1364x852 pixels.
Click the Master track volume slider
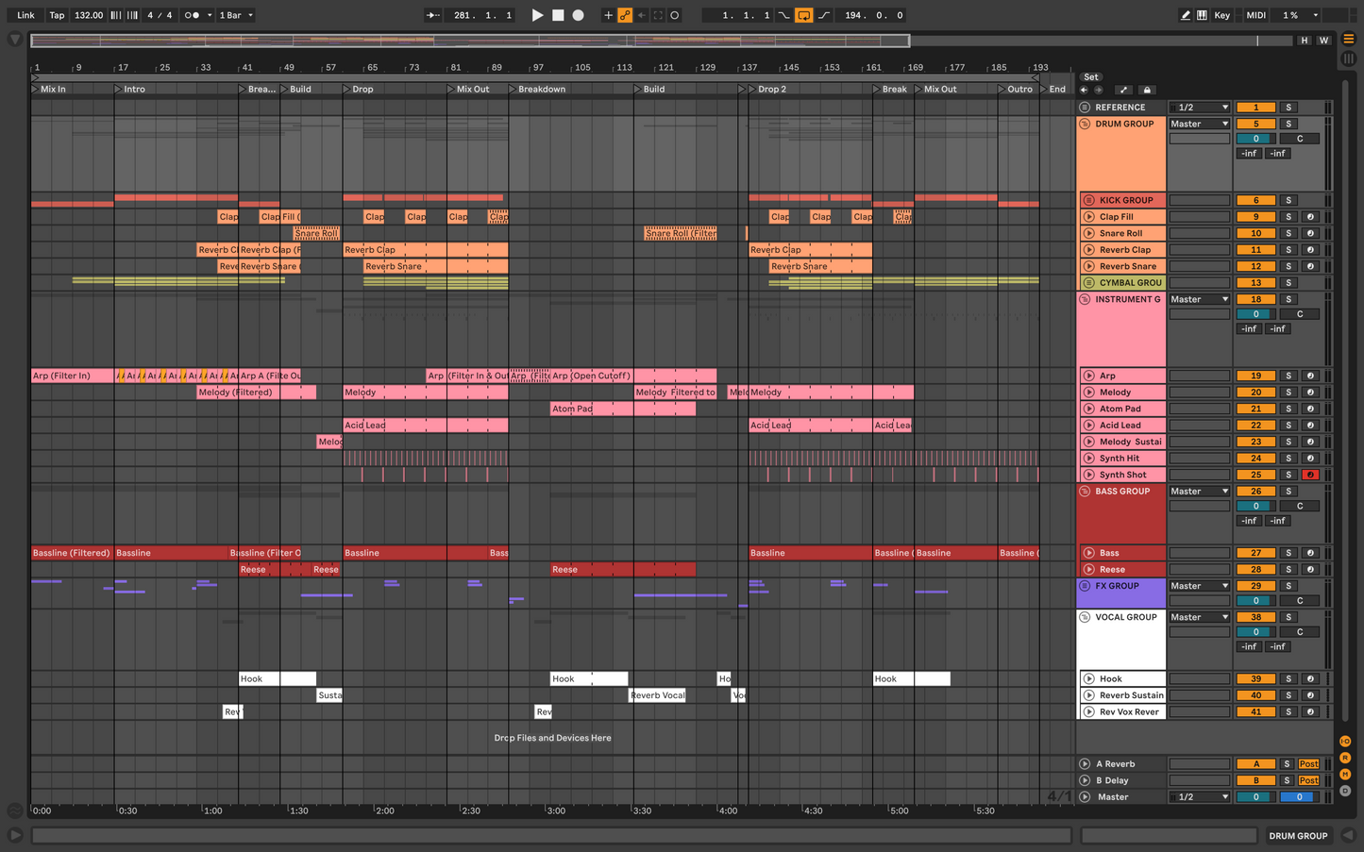[1255, 797]
